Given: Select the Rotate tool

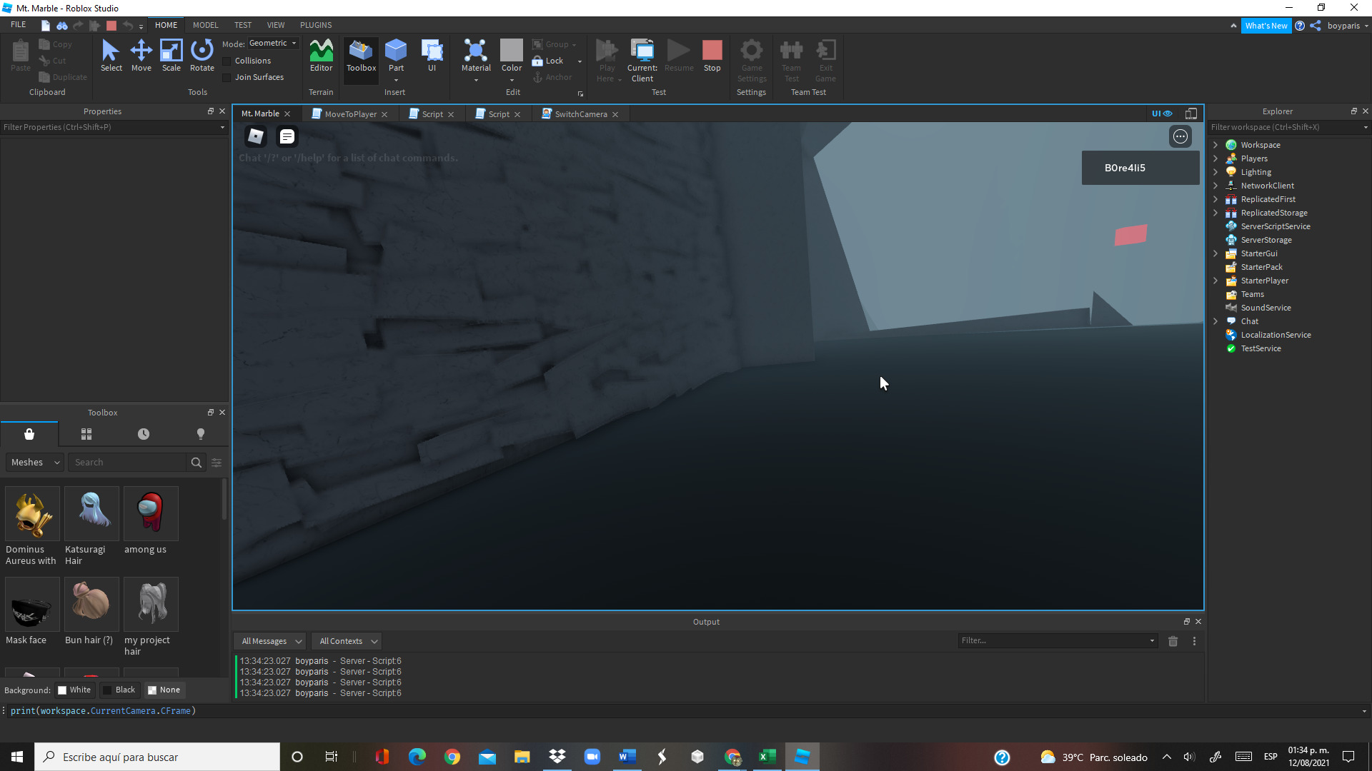Looking at the screenshot, I should coord(202,54).
